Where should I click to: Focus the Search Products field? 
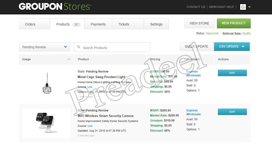[112, 47]
